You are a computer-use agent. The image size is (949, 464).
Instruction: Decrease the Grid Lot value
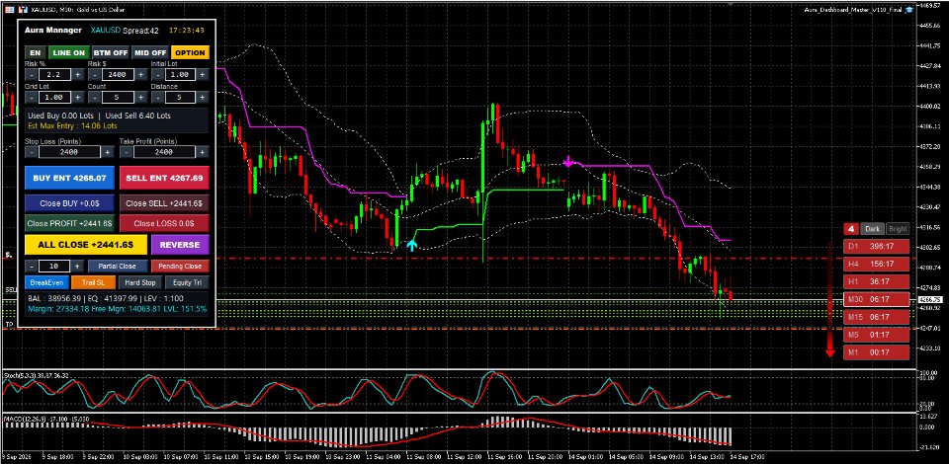[x=31, y=98]
